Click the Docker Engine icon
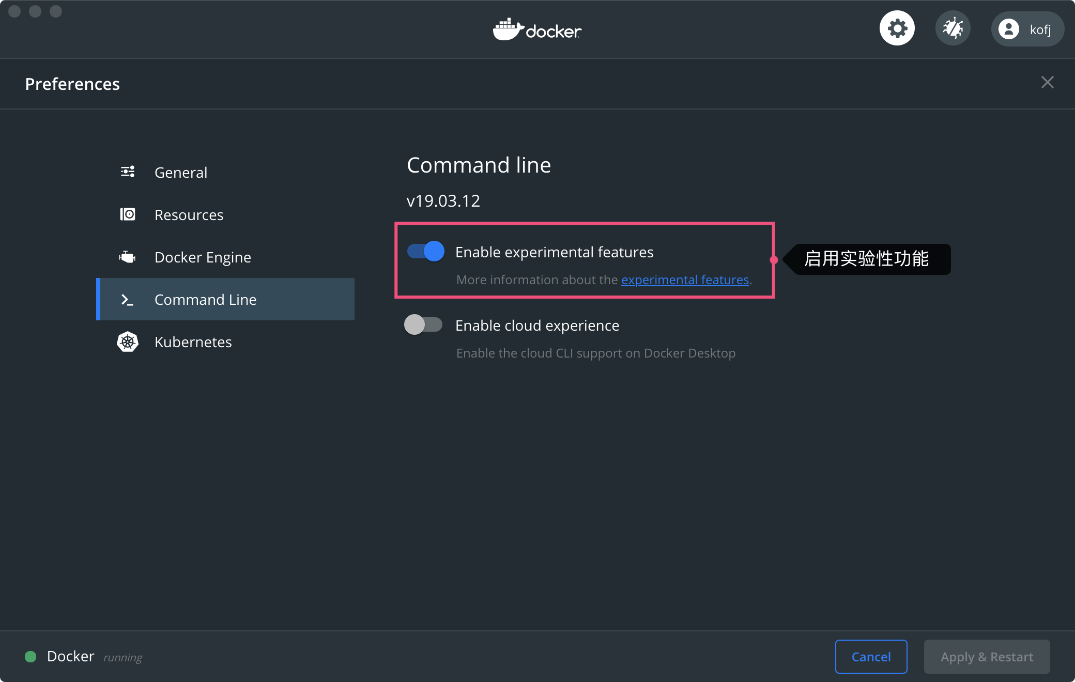Image resolution: width=1075 pixels, height=682 pixels. coord(127,257)
